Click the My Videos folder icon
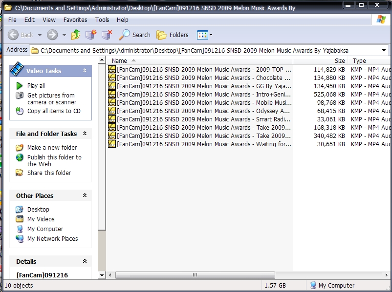The width and height of the screenshot is (392, 292). pyautogui.click(x=20, y=219)
